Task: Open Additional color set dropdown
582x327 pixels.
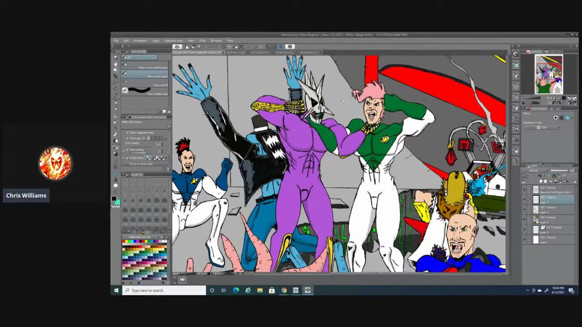Action: pyautogui.click(x=141, y=237)
